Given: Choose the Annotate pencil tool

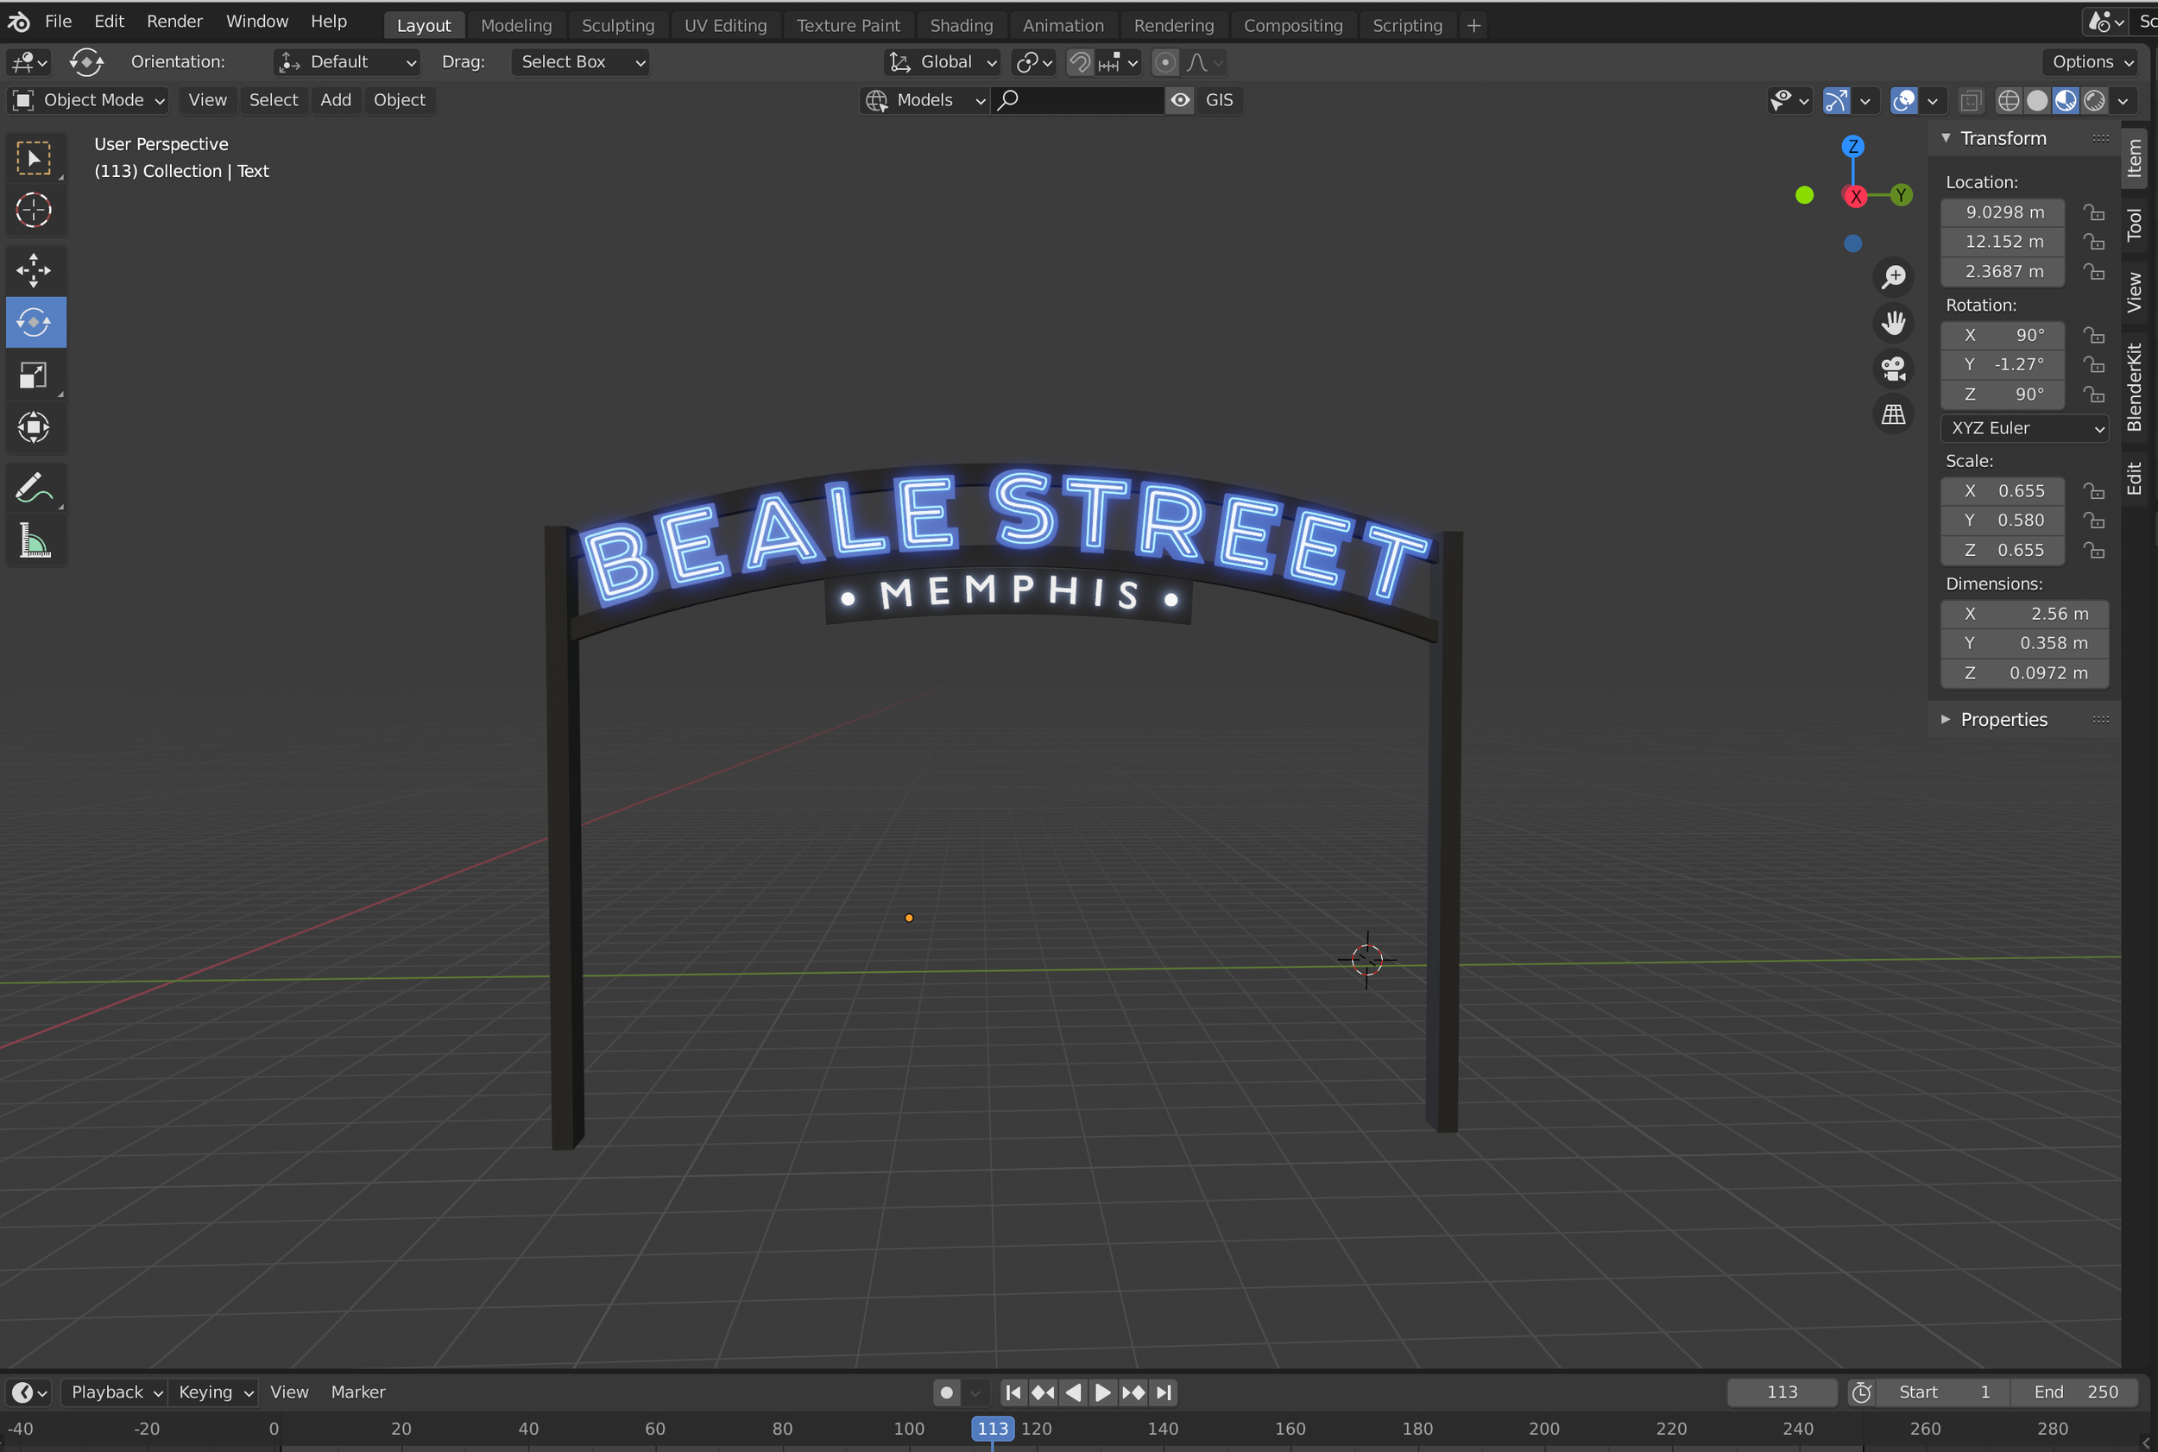Looking at the screenshot, I should 35,488.
